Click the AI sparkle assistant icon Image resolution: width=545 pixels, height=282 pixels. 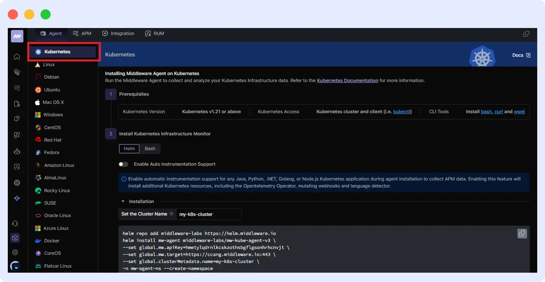(x=17, y=198)
